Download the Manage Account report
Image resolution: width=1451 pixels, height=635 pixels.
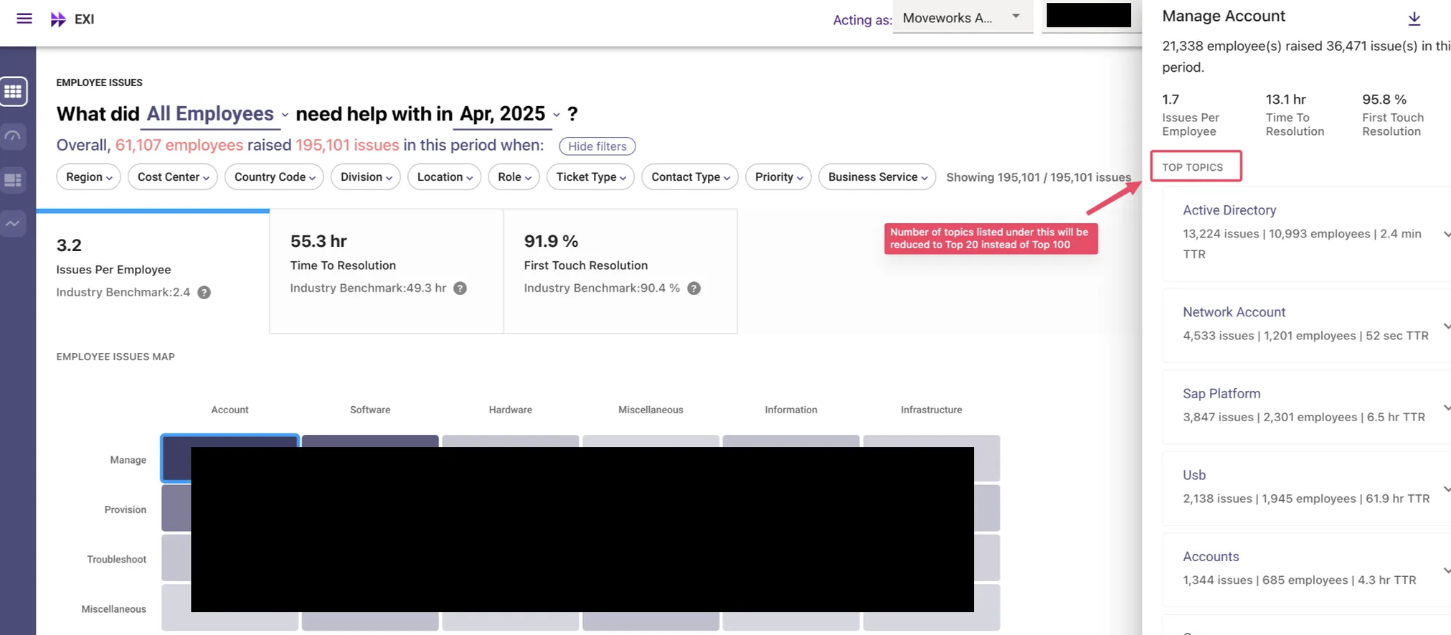click(x=1414, y=19)
